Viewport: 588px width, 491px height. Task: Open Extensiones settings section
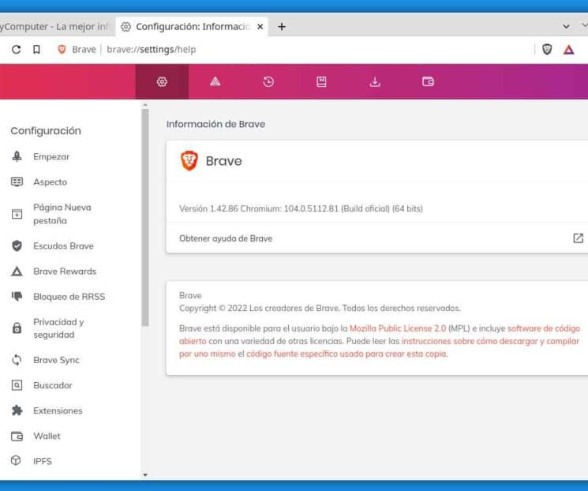click(x=58, y=410)
